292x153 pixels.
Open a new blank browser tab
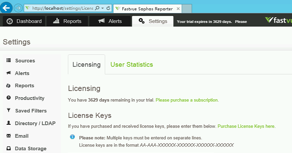(187, 9)
